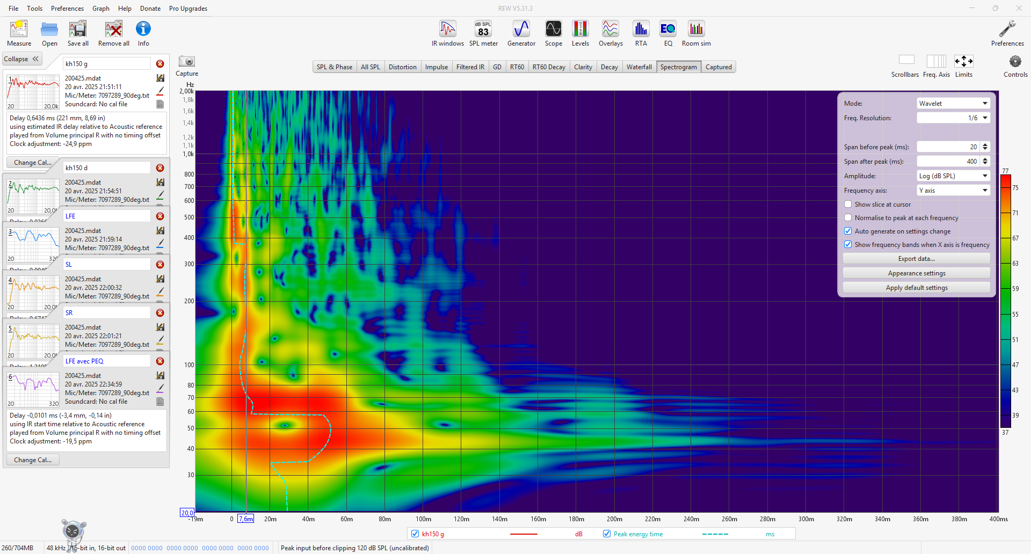Click Change Cal... for kh150 g
The height and width of the screenshot is (554, 1031).
pos(33,163)
